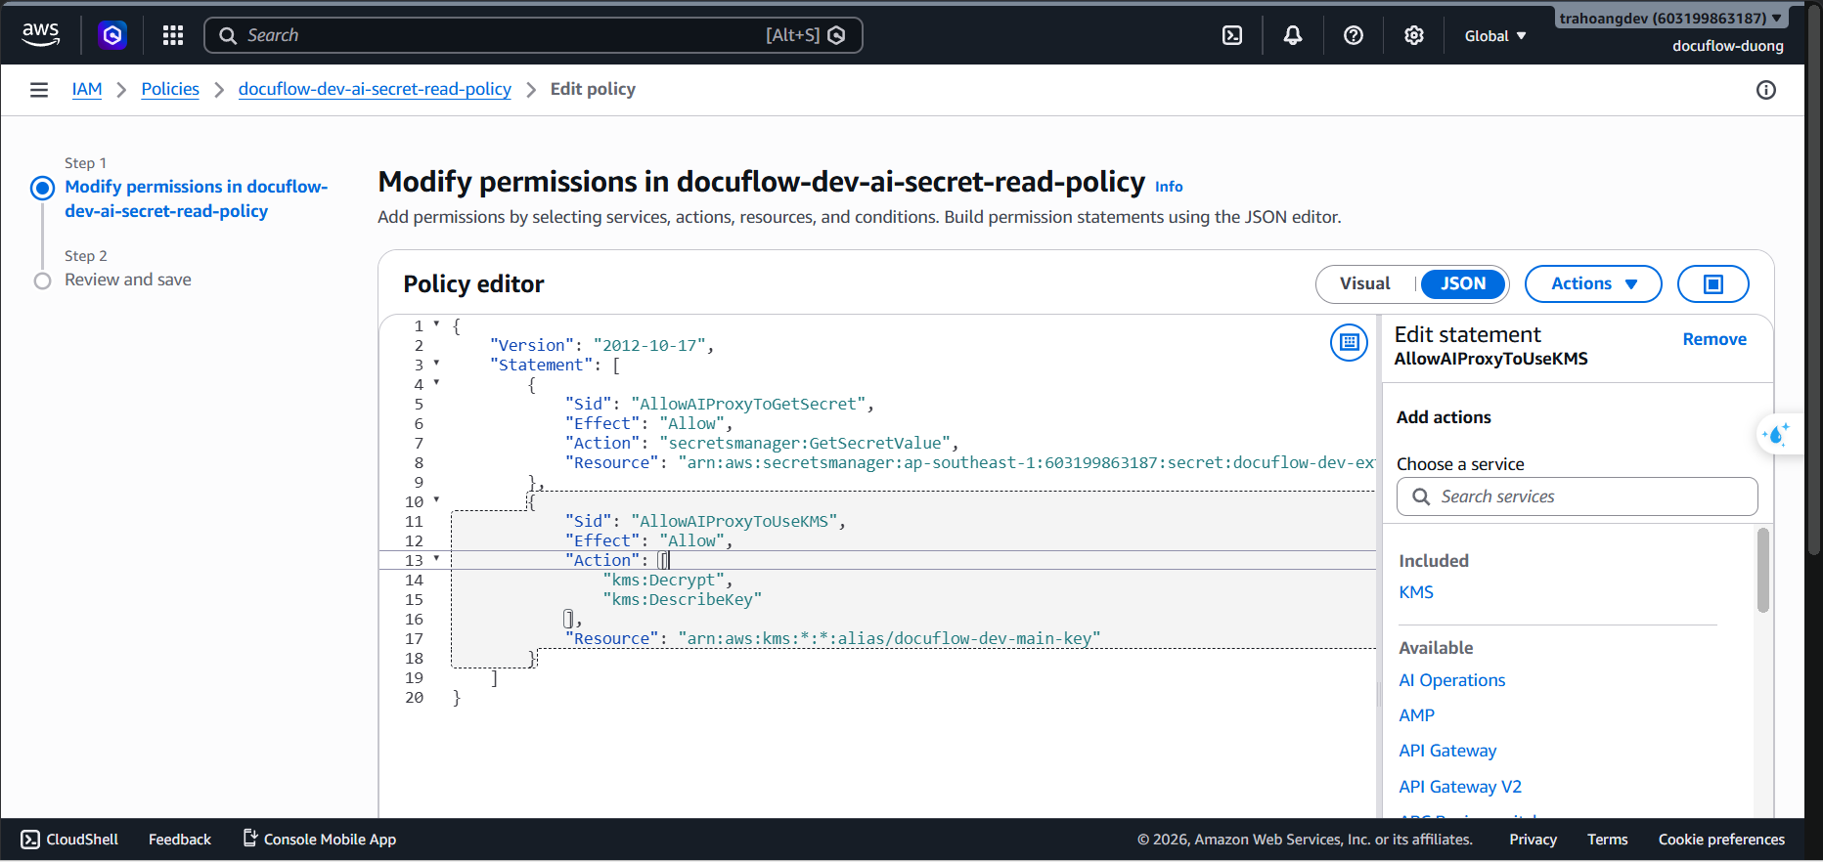This screenshot has height=862, width=1823.
Task: Open the services grid menu
Action: (x=173, y=36)
